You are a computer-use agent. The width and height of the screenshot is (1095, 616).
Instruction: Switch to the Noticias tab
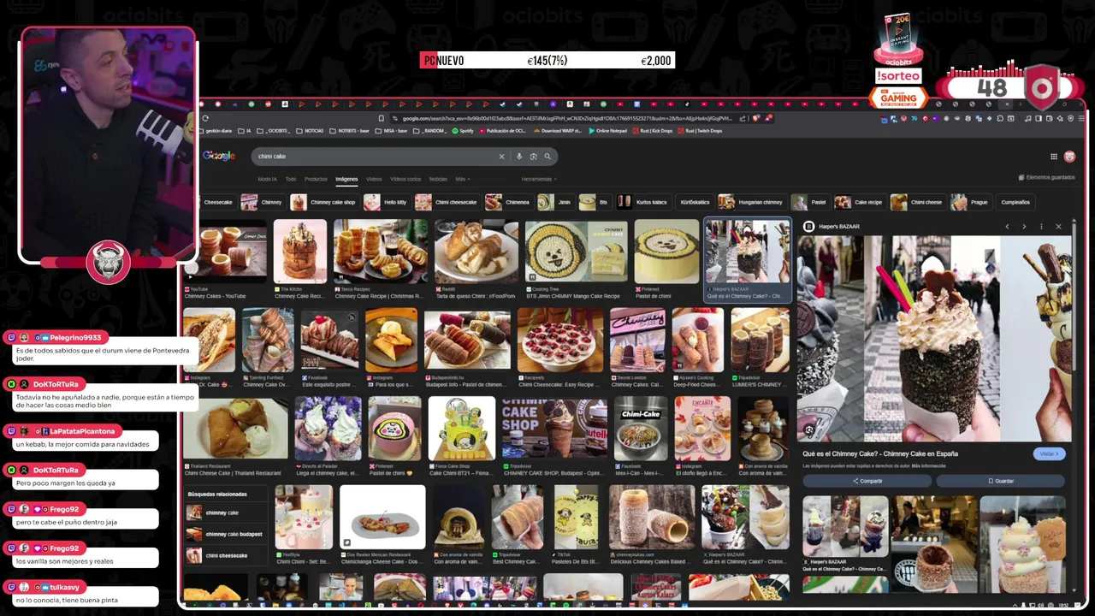tap(438, 179)
